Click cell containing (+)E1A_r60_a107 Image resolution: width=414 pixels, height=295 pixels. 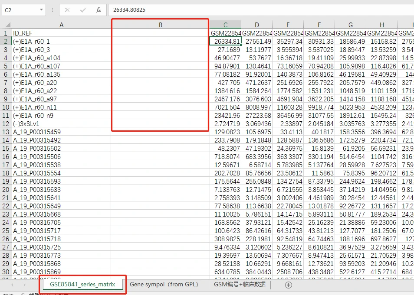pos(61,66)
